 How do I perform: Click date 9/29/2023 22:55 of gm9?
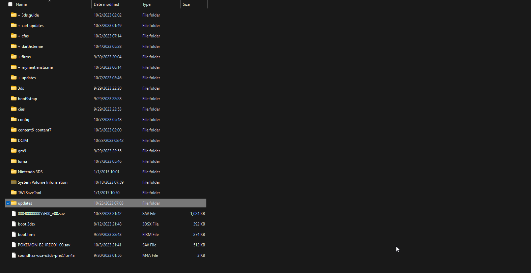pos(108,151)
